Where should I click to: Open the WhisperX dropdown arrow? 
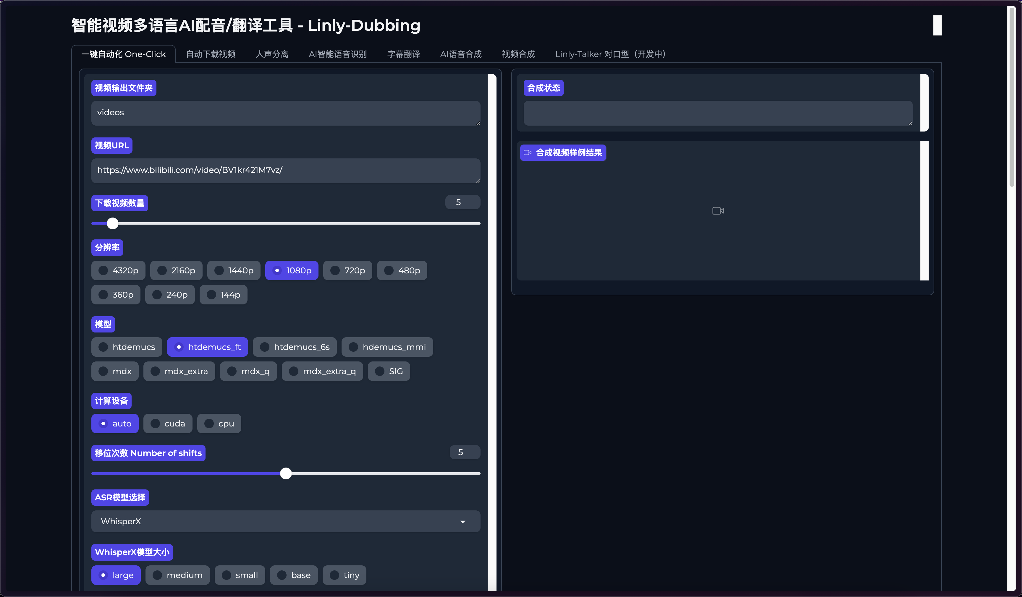463,522
